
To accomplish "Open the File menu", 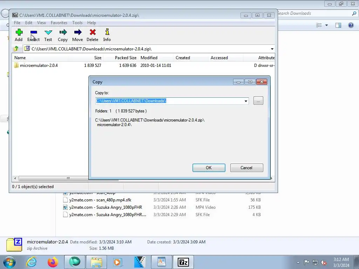I will [x=17, y=23].
